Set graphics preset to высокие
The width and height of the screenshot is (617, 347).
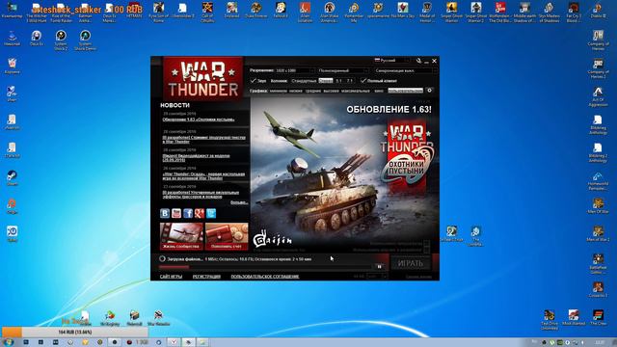coord(331,91)
